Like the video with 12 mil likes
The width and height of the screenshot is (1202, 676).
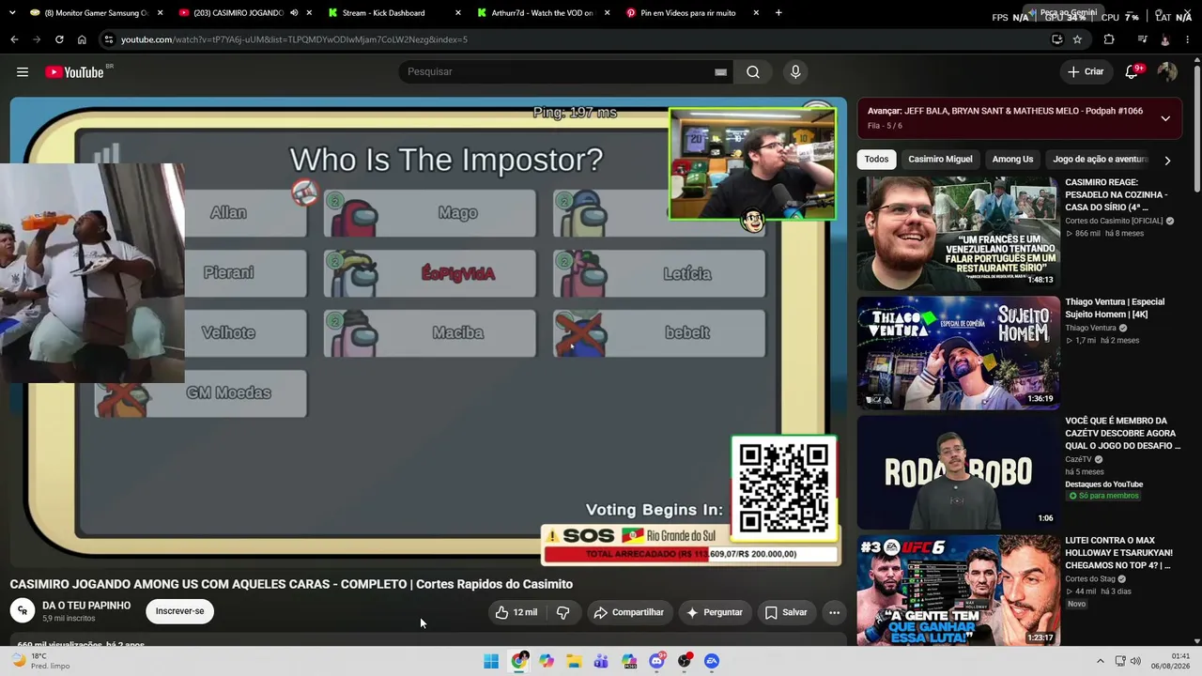(x=516, y=612)
